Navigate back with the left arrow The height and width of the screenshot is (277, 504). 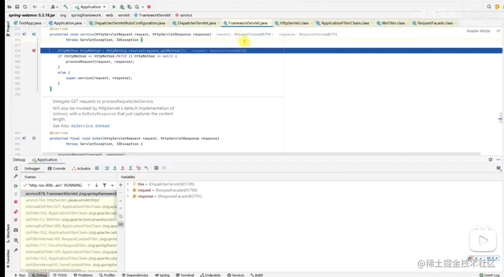[x=35, y=7]
